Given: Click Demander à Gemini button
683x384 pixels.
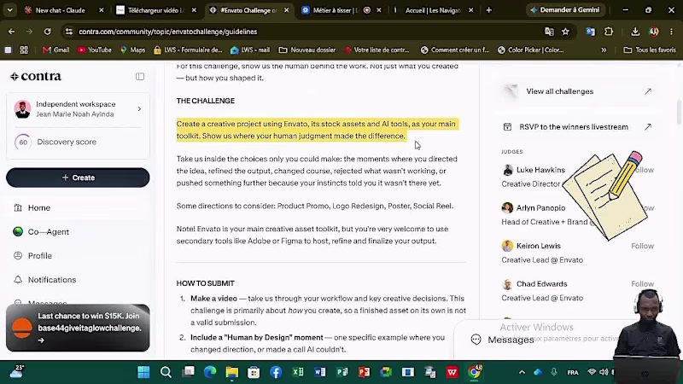Looking at the screenshot, I should 564,10.
